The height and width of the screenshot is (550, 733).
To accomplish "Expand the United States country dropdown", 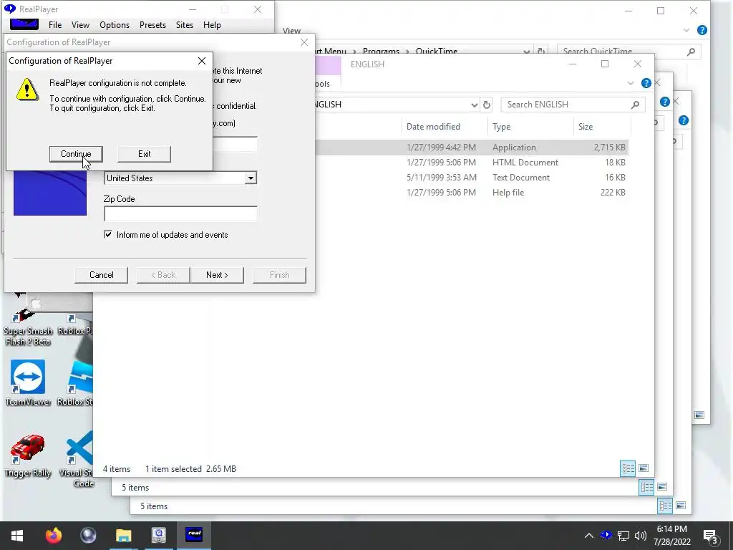I will tap(251, 178).
